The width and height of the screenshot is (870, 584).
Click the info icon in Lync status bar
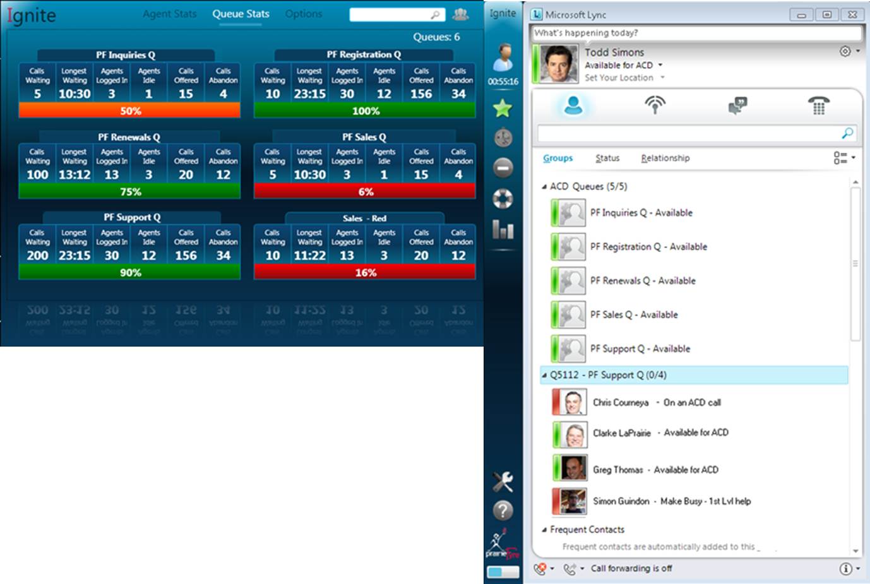tap(845, 569)
